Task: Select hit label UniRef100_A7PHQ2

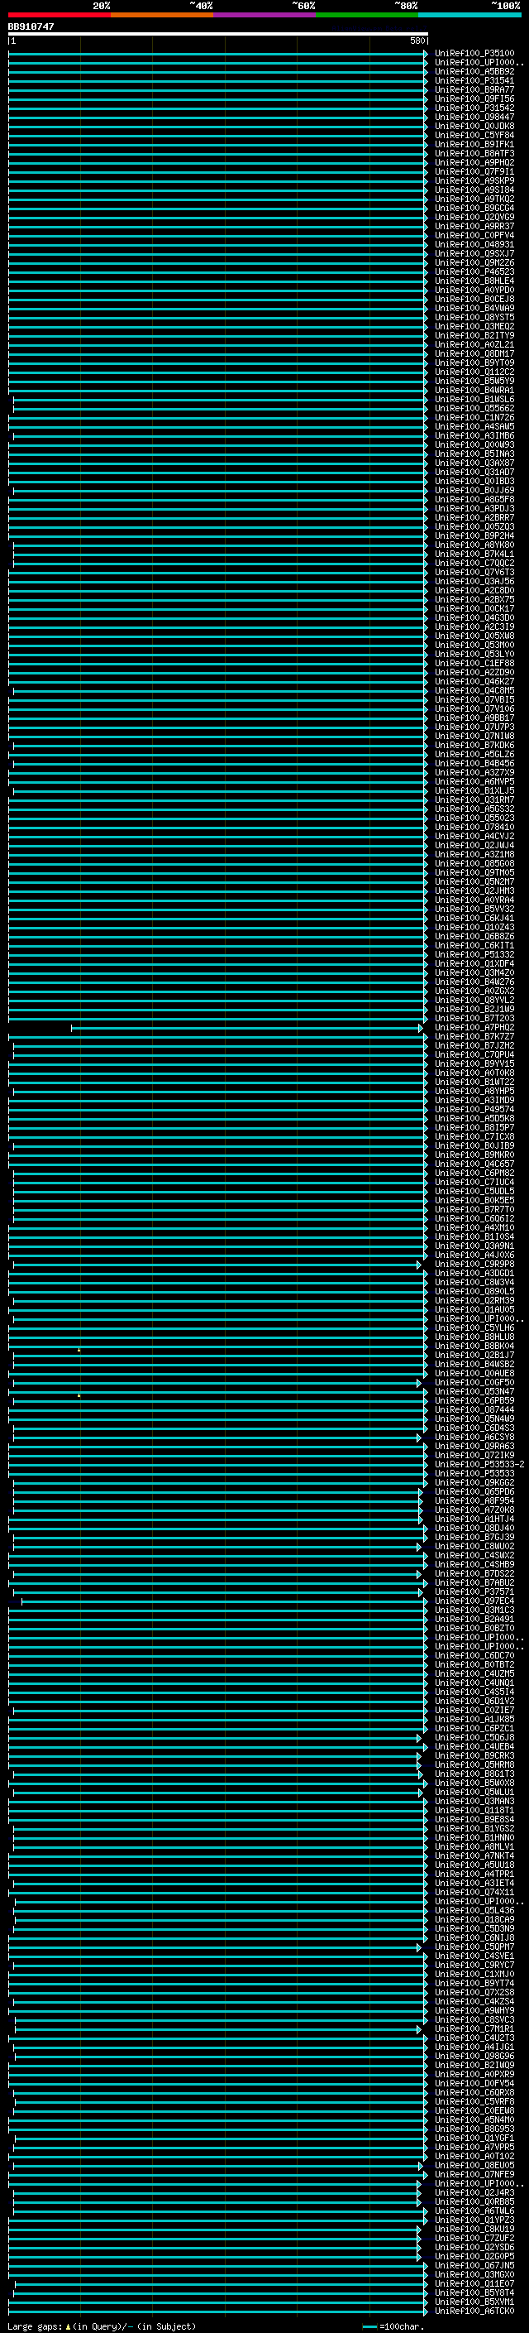Action: tap(474, 1028)
